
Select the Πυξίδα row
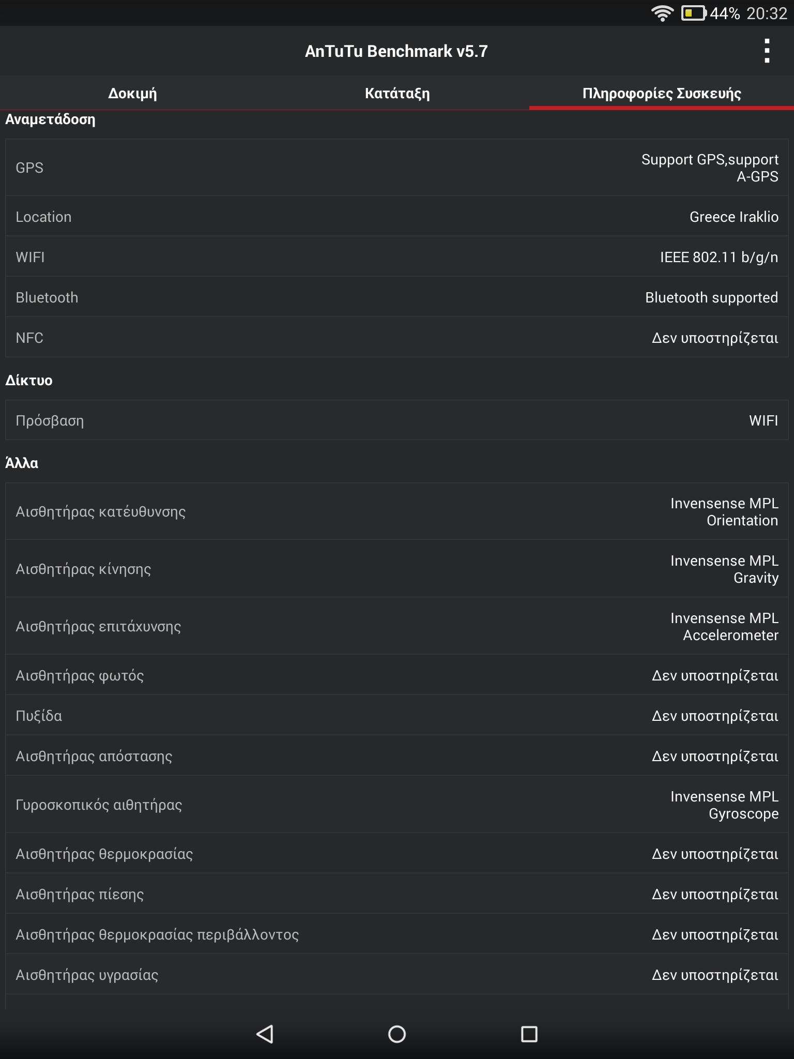pos(397,715)
